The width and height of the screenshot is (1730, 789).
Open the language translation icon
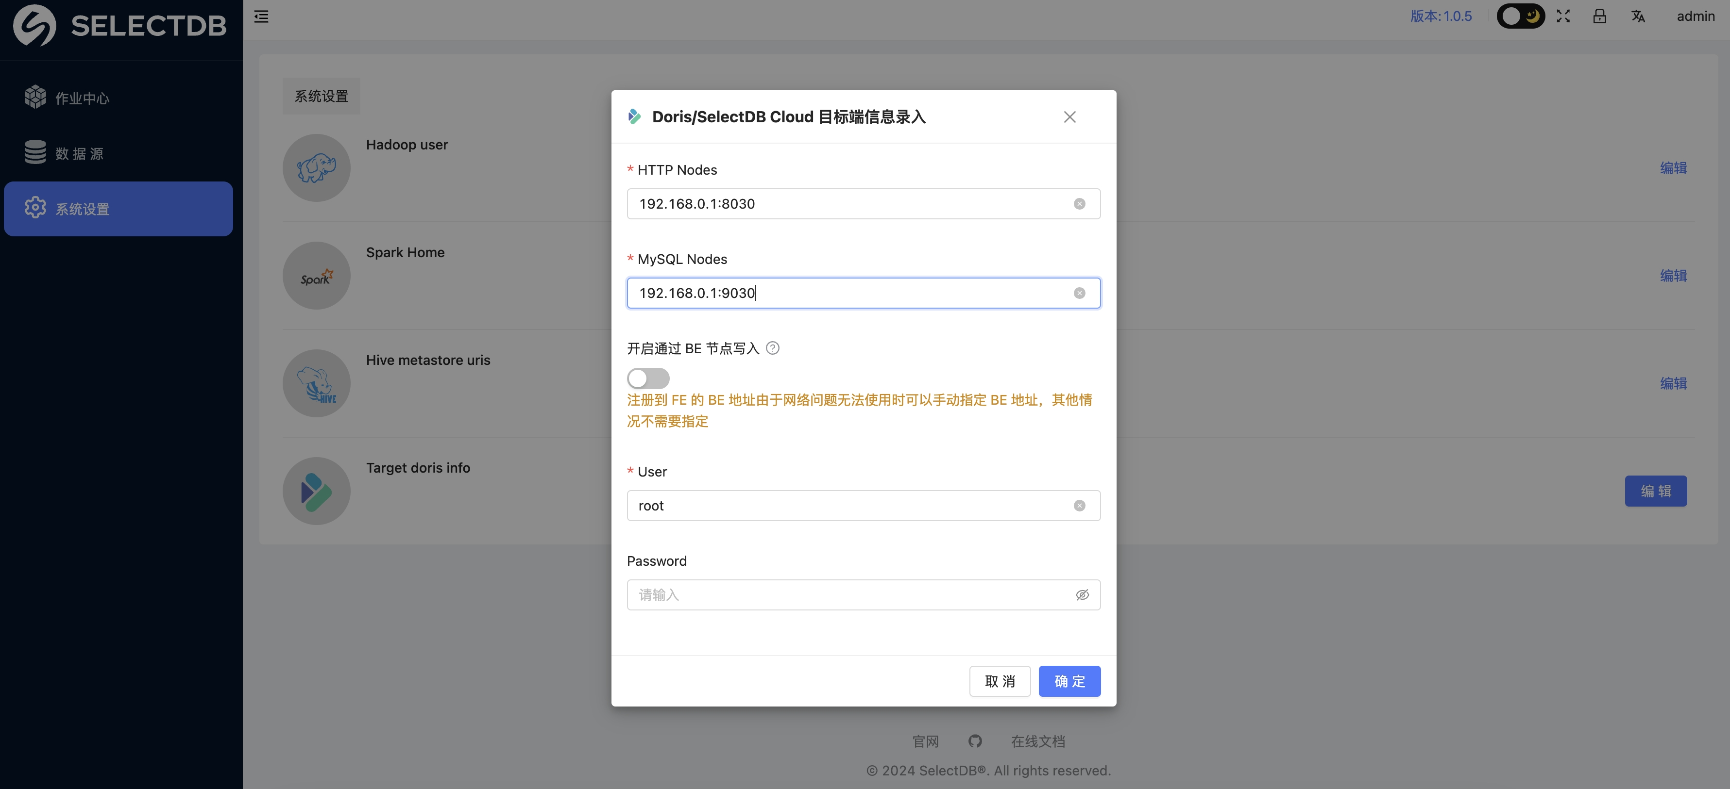[1638, 16]
